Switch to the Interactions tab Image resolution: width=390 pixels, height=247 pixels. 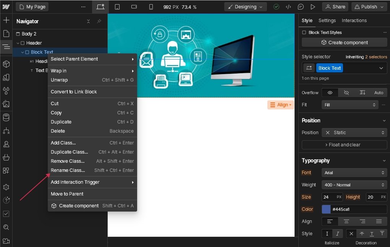pos(354,21)
